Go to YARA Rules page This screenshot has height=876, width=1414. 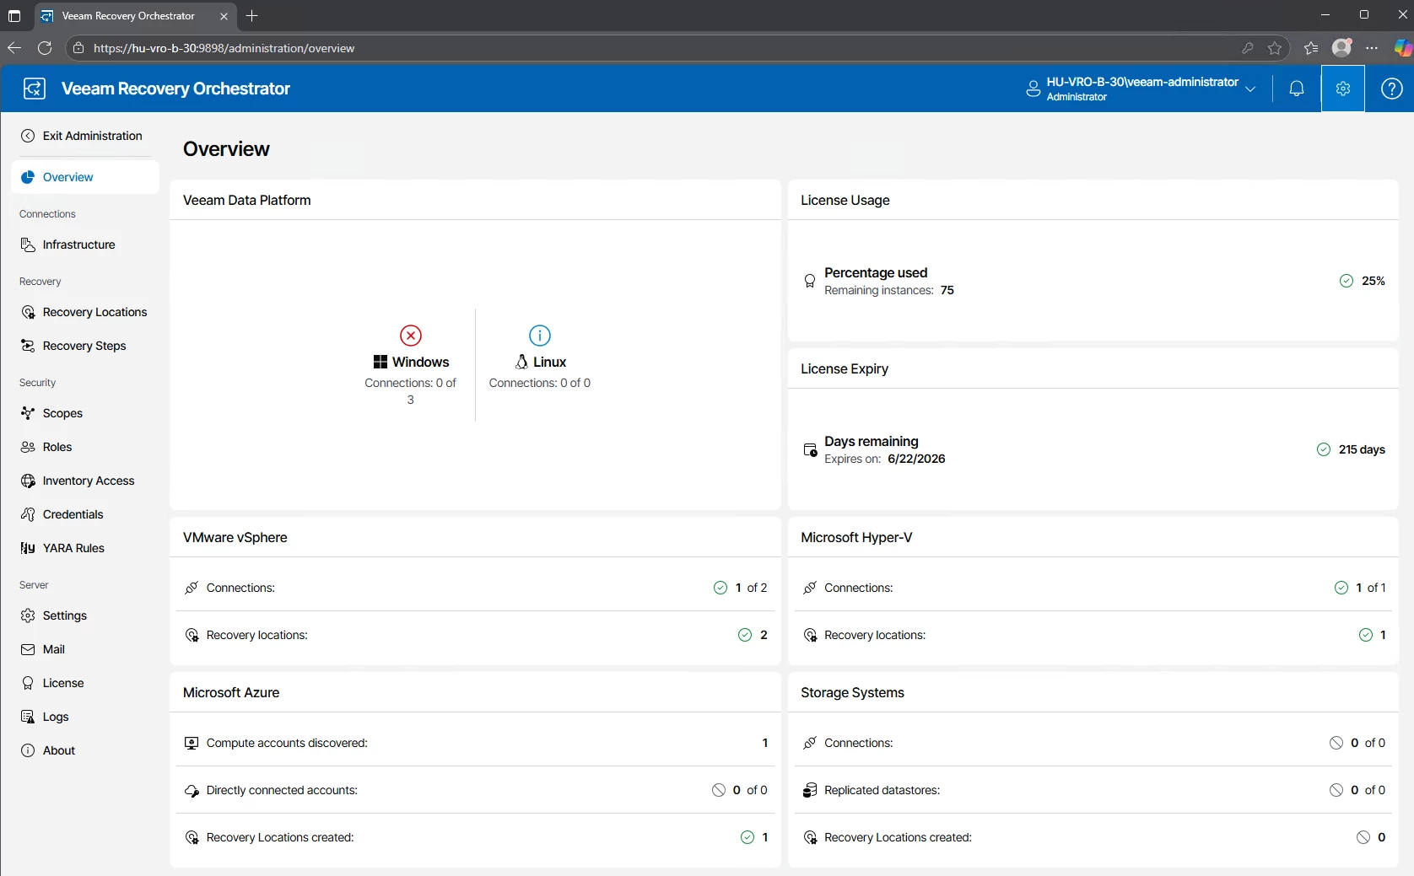(x=73, y=548)
